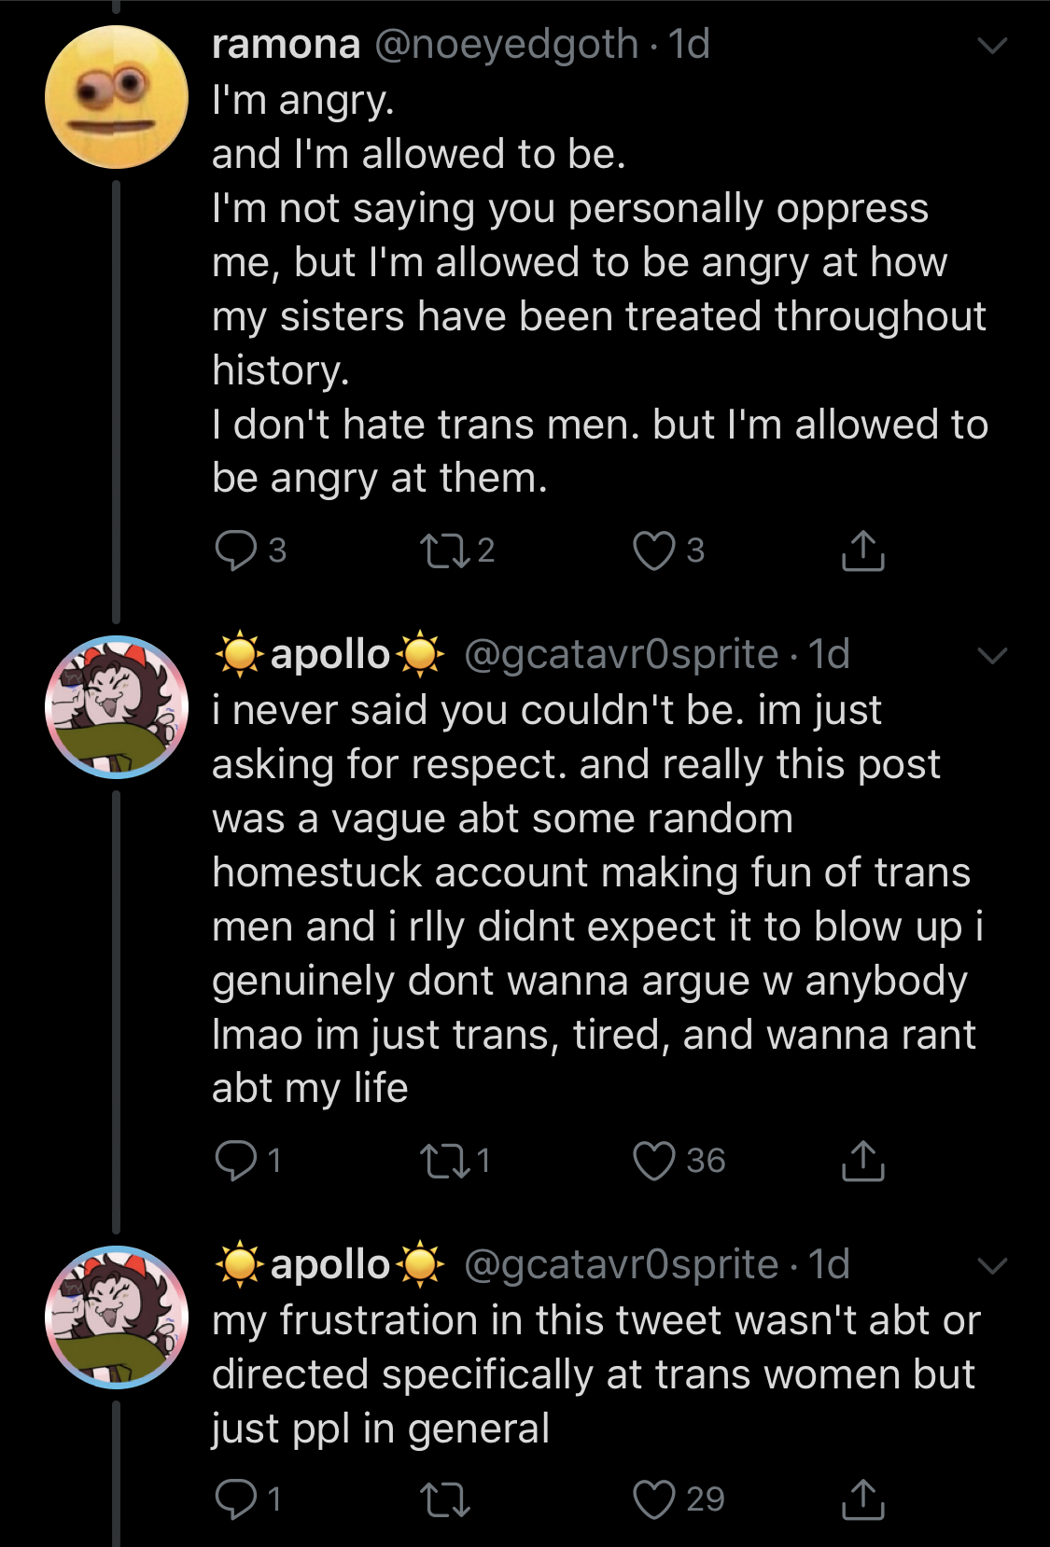
Task: Share ramona's tweet
Action: coord(862,551)
